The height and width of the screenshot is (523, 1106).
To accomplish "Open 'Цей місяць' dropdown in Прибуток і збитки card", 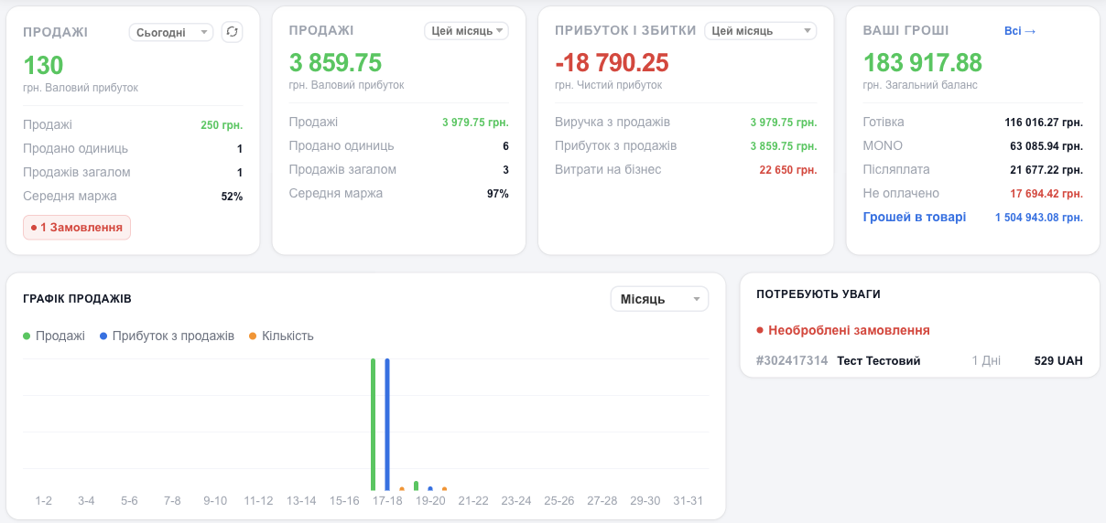I will tap(760, 31).
